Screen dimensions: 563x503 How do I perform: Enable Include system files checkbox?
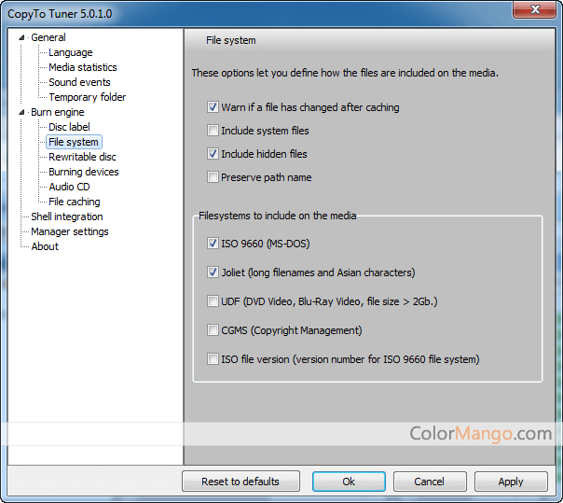pos(213,131)
